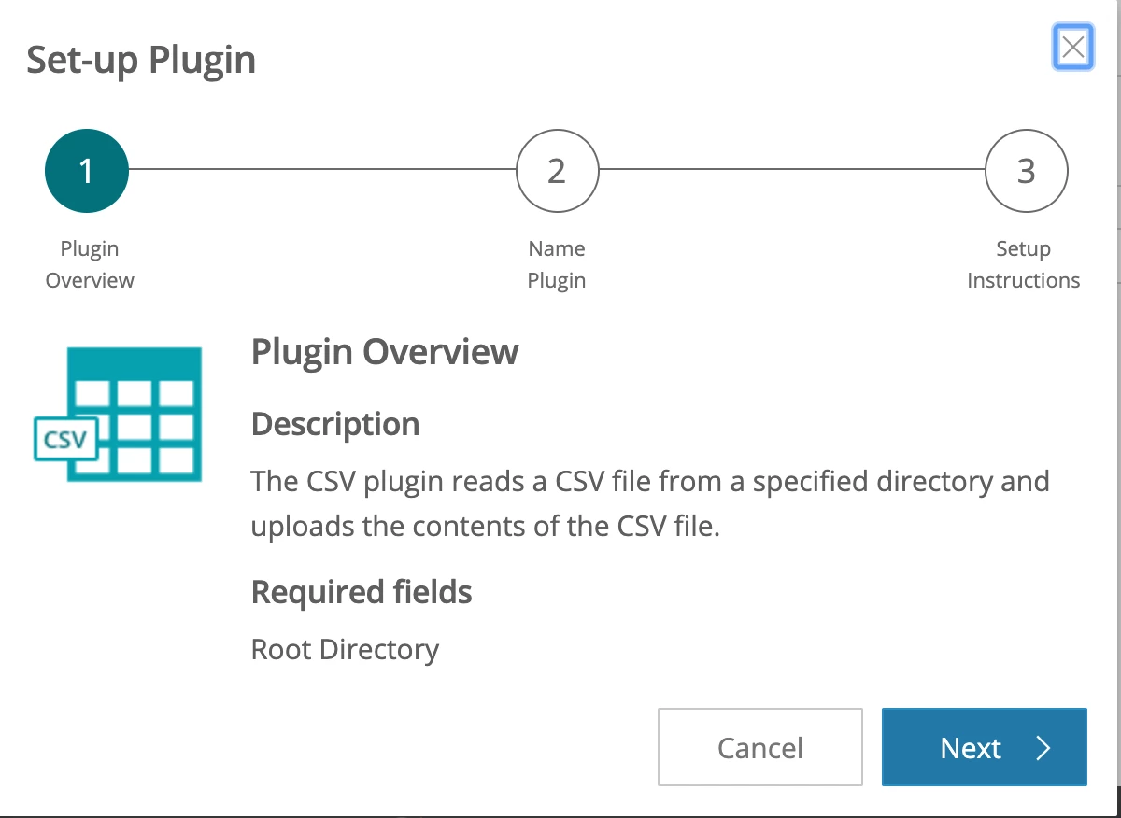Click the CSV plugin description paragraph

(650, 504)
